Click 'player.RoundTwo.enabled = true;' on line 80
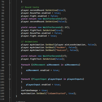The width and height of the screenshot is (102, 102). click(41, 13)
